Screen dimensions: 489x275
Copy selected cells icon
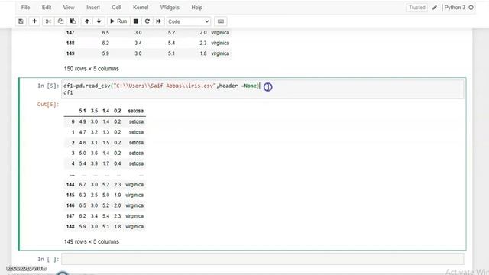pyautogui.click(x=60, y=21)
